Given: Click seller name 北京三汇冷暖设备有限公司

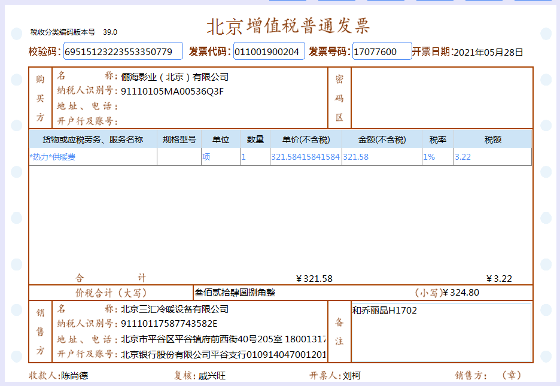Looking at the screenshot, I should tap(175, 309).
